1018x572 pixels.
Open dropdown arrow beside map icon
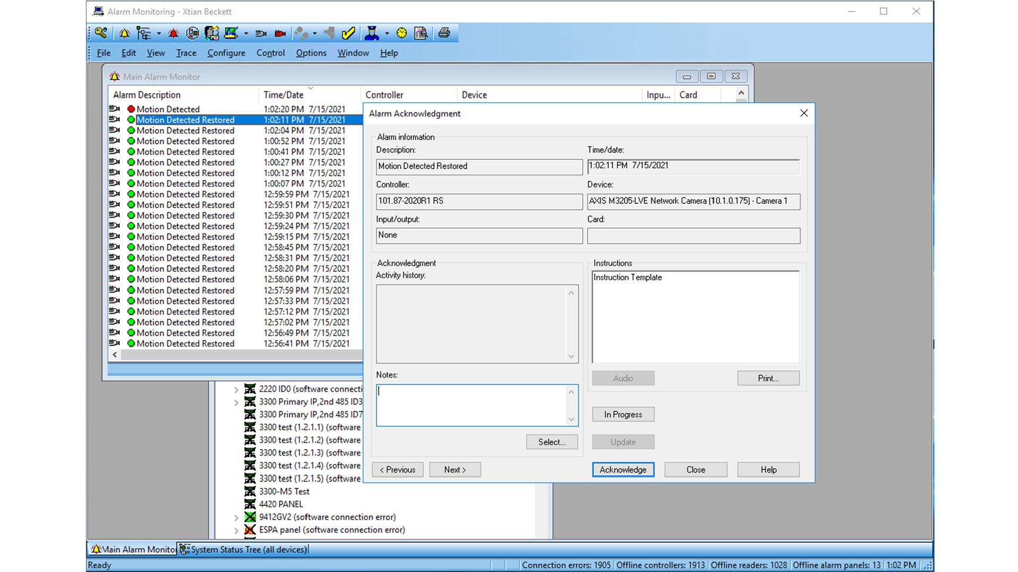[x=246, y=33]
